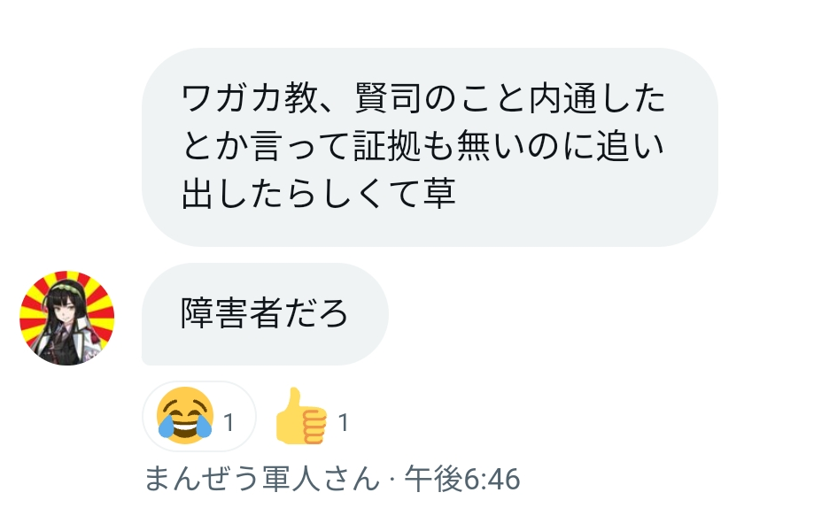Open まんぜう軍人さん sender name
The image size is (837, 531).
(x=262, y=478)
